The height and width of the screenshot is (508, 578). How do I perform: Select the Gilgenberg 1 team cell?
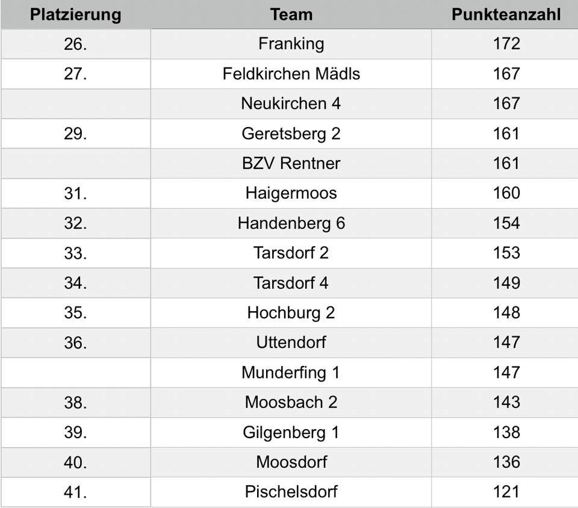291,432
